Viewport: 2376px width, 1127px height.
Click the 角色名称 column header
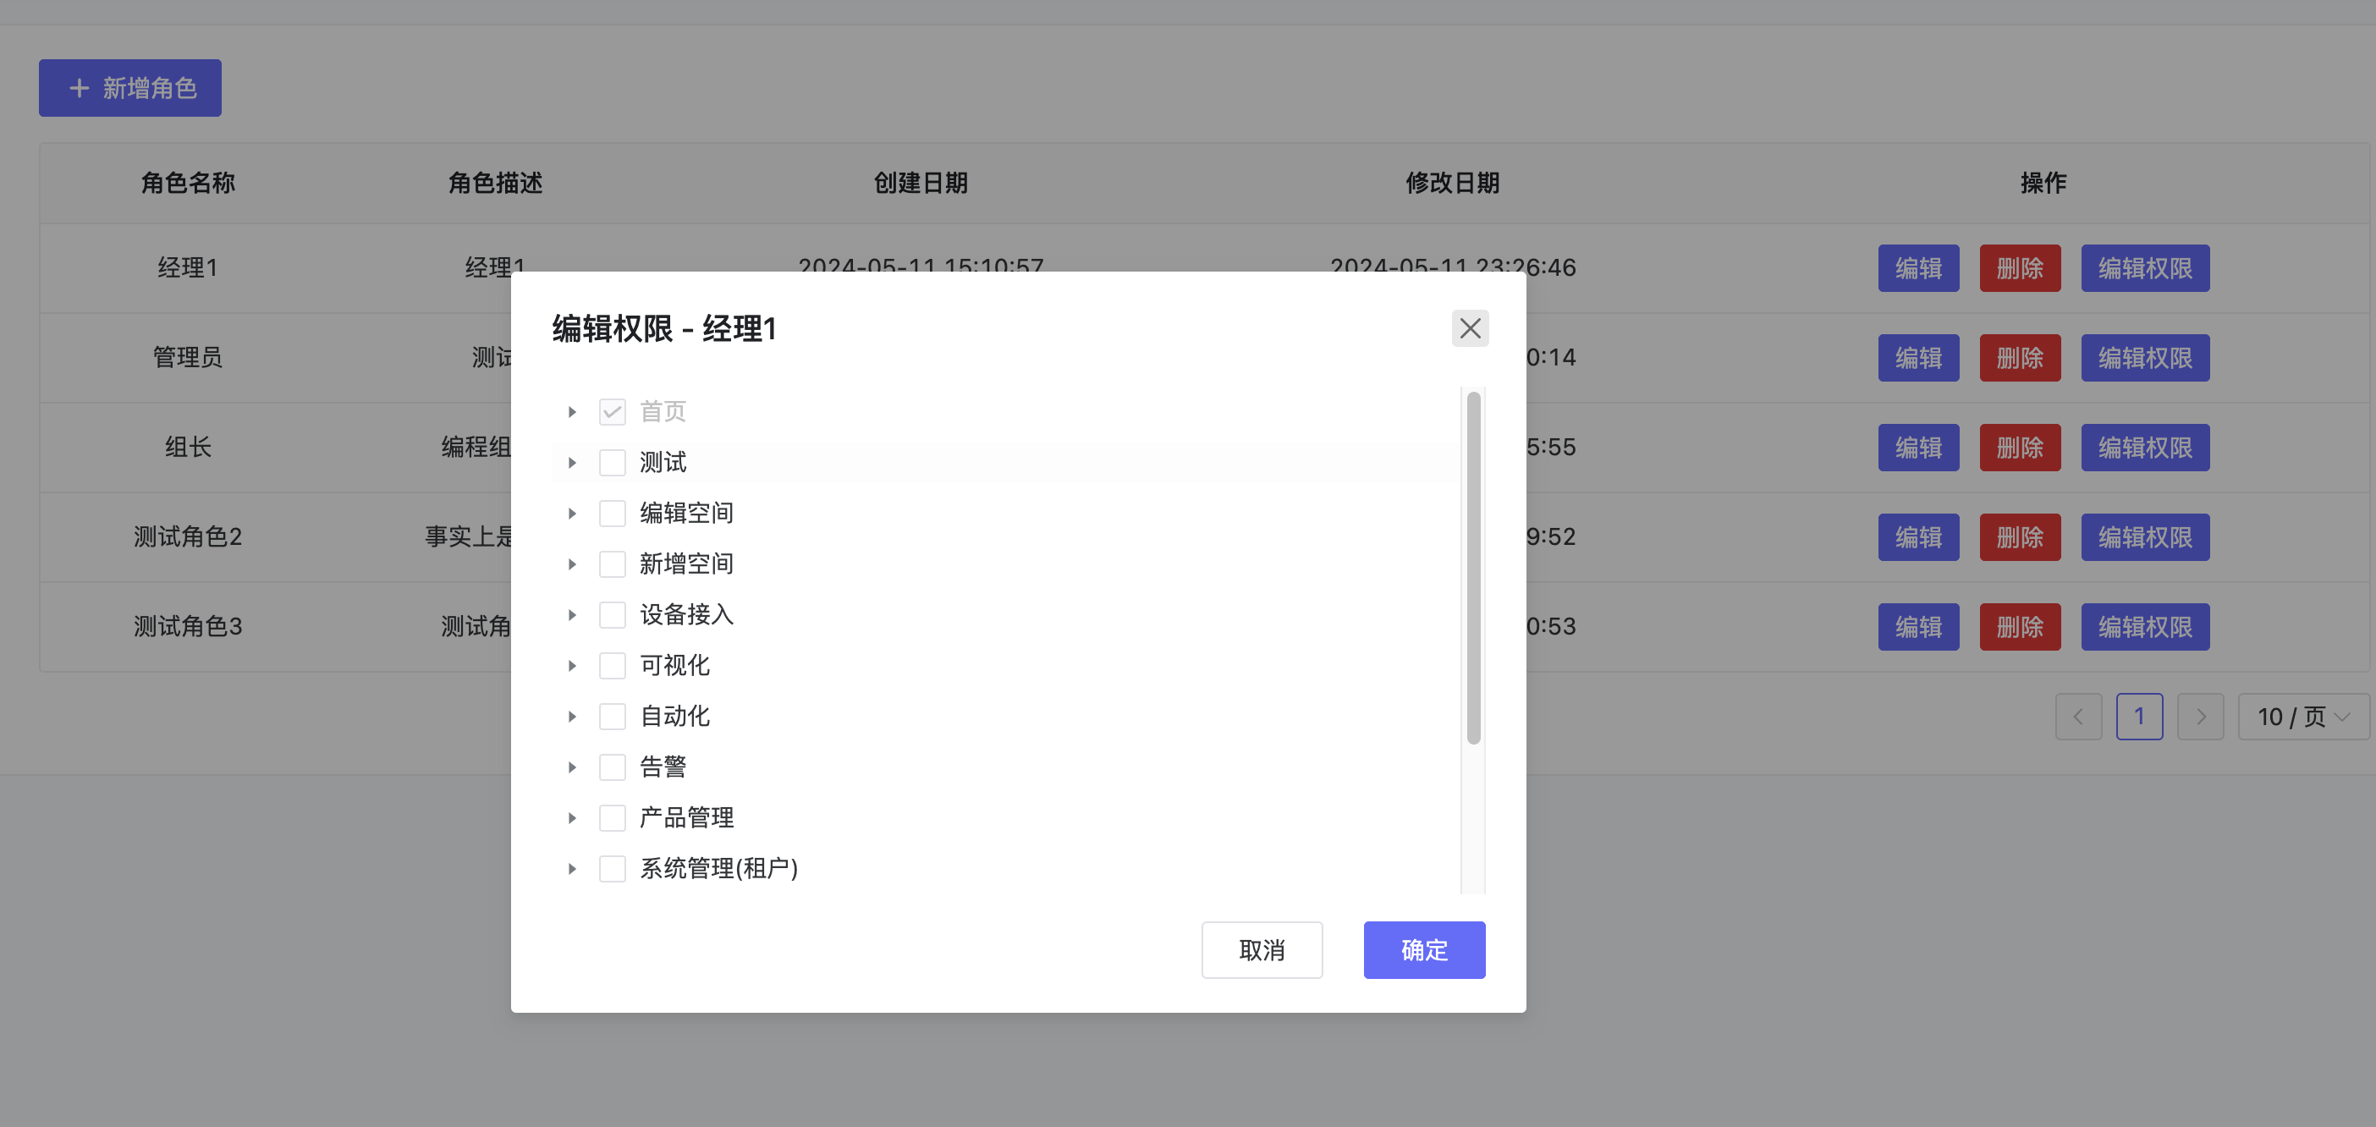tap(187, 183)
